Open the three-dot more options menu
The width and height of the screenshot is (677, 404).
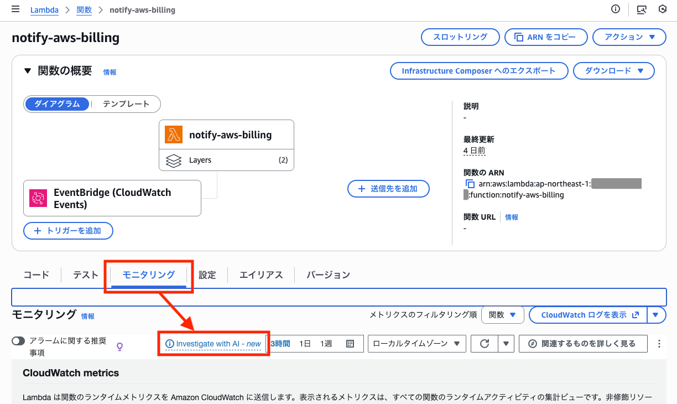[x=659, y=344]
